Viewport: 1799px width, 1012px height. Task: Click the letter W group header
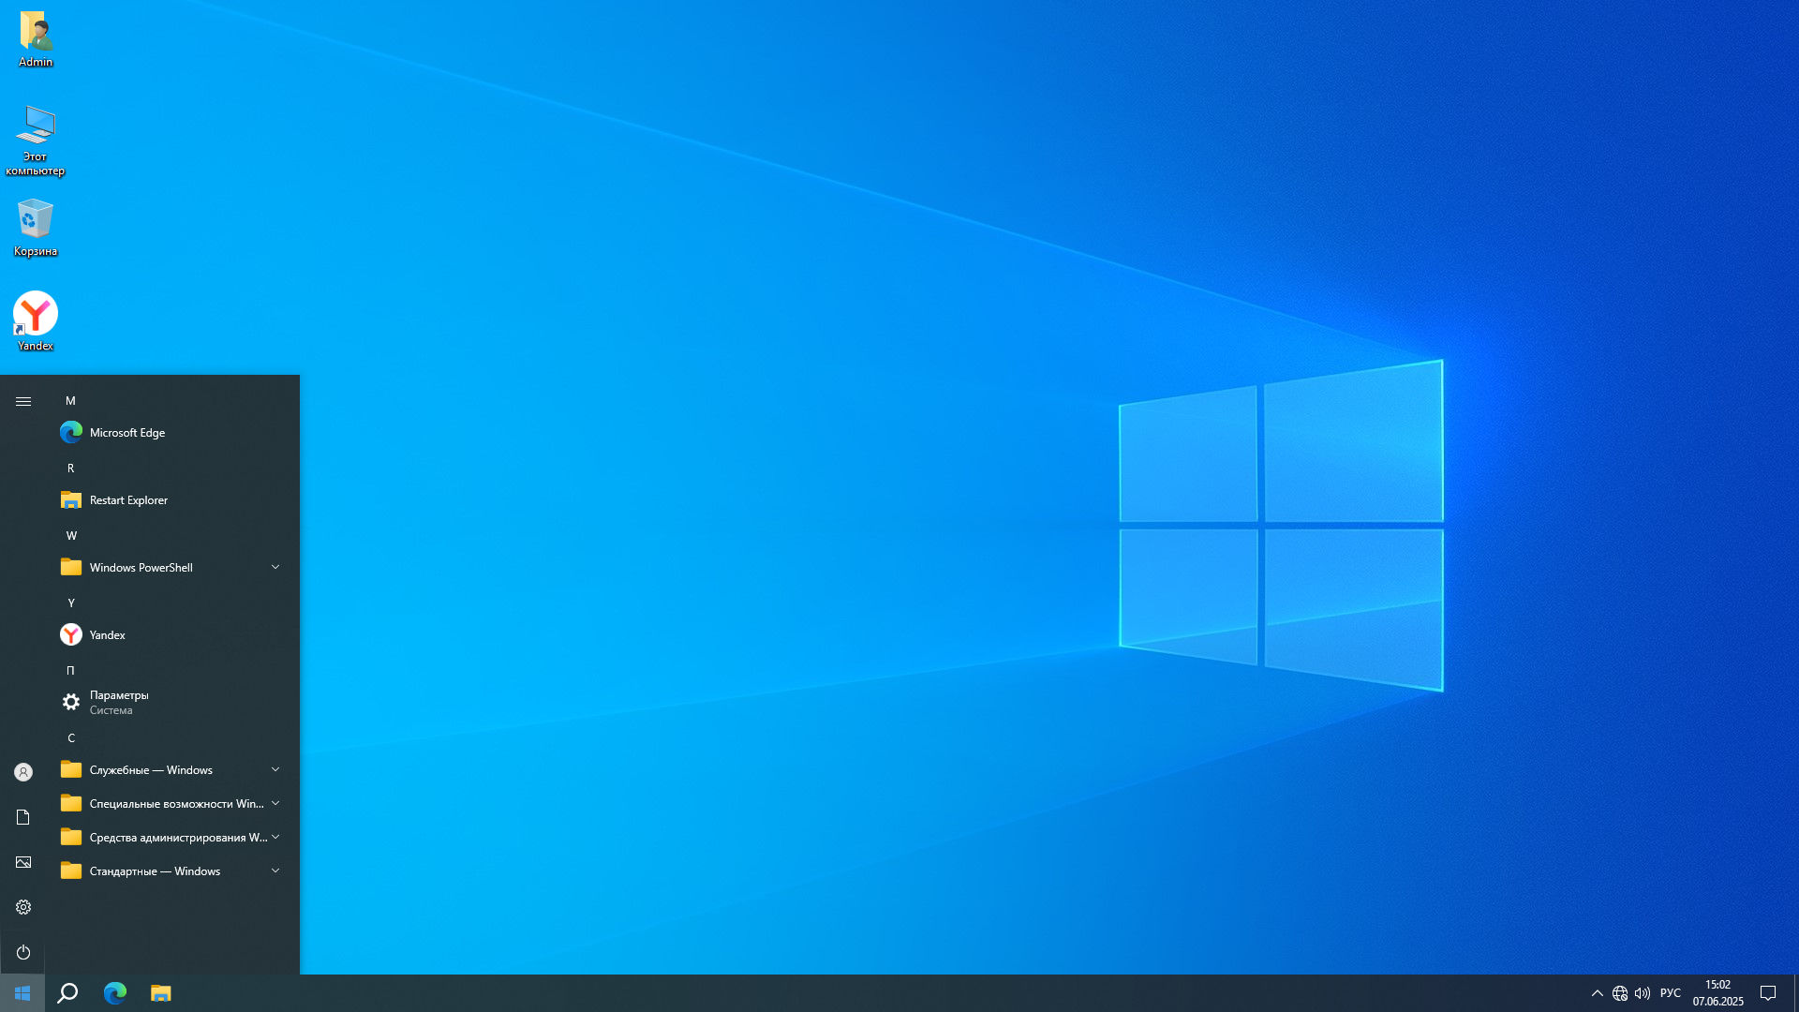click(x=71, y=536)
